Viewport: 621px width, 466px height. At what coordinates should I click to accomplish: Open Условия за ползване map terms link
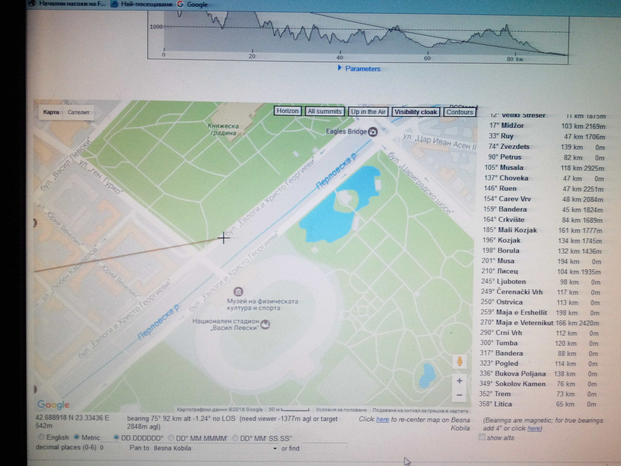pyautogui.click(x=341, y=410)
